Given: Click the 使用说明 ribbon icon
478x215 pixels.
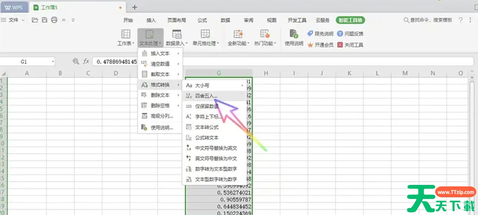Looking at the screenshot, I should point(294,34).
